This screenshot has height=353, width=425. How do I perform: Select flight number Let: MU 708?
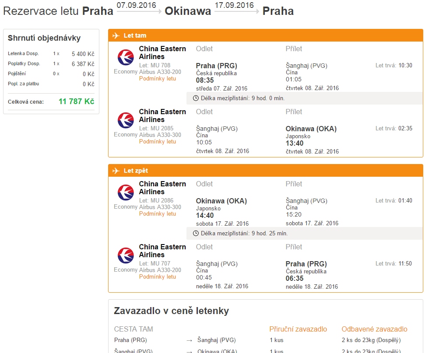(x=155, y=65)
